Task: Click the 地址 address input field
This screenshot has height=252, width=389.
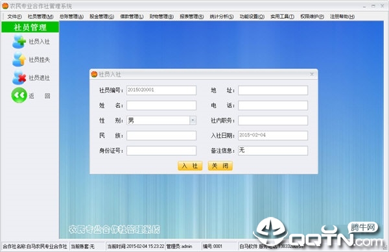Action: tap(273, 90)
